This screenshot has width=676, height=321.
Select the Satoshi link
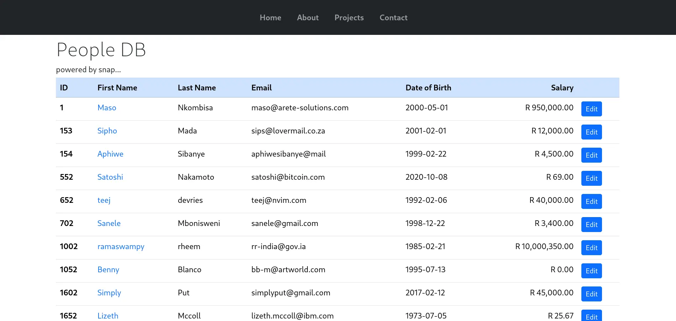click(x=110, y=177)
